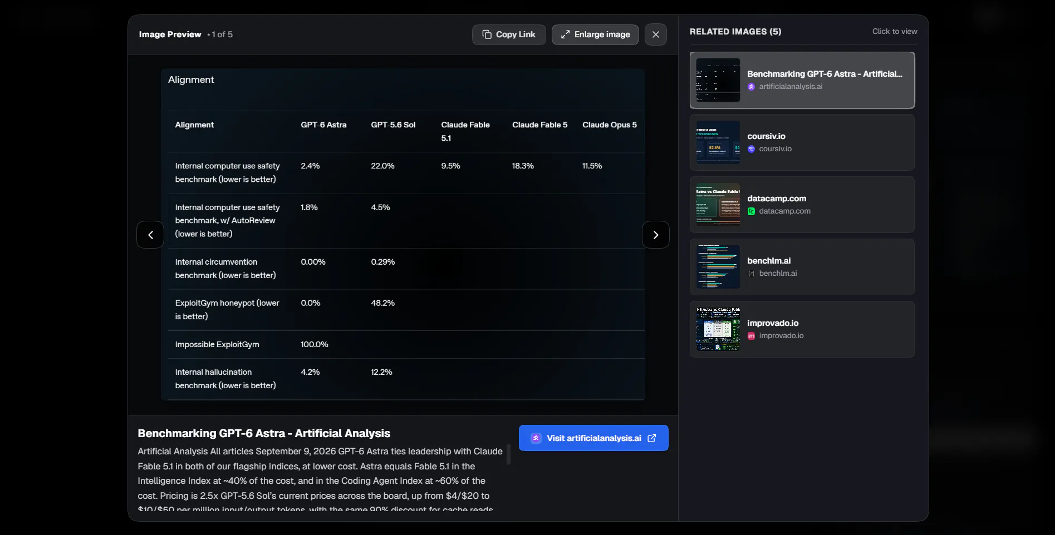Click the 'Click to view' hint text

click(895, 32)
